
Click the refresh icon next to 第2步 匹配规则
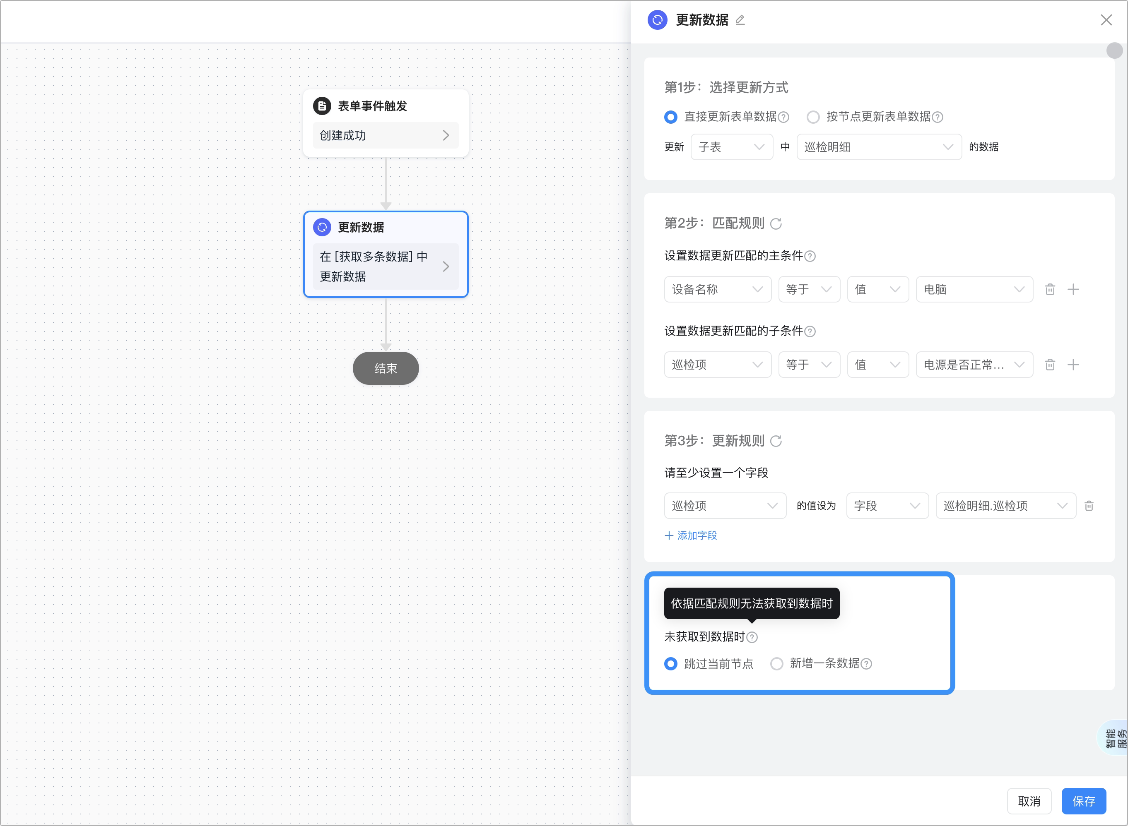pos(776,223)
